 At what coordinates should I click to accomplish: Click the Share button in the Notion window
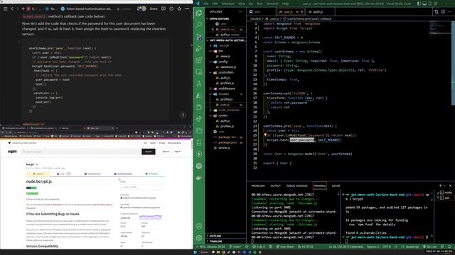[154, 8]
